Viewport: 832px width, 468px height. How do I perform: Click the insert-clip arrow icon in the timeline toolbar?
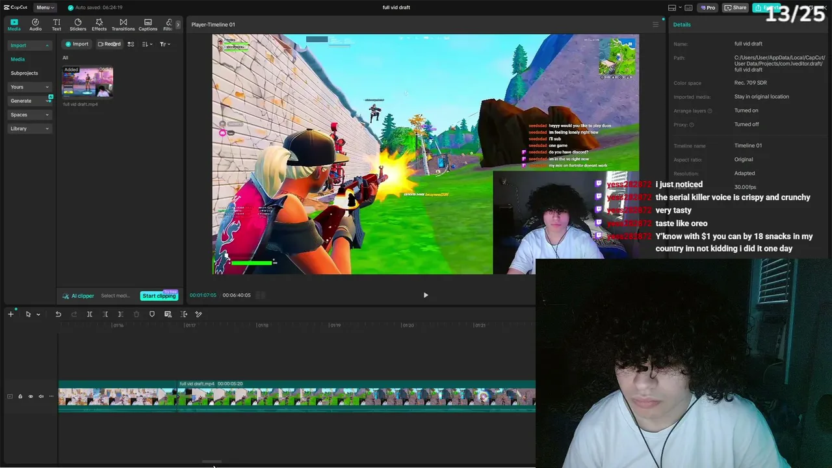pos(183,314)
